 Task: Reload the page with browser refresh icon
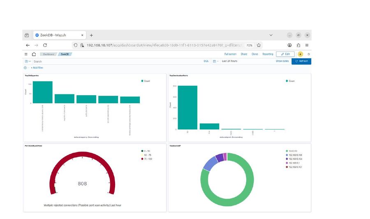point(45,45)
